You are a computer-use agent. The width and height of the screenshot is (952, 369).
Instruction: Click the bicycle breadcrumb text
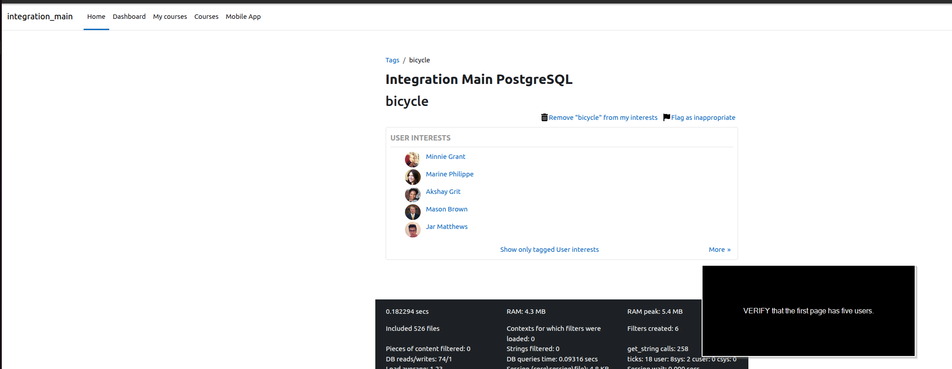click(419, 60)
